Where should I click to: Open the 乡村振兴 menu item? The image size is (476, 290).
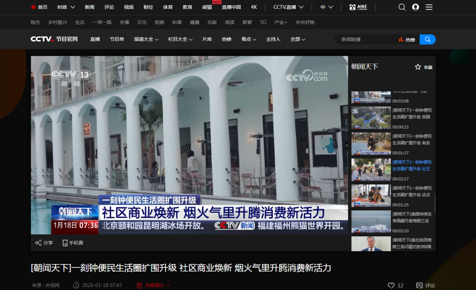[x=57, y=22]
